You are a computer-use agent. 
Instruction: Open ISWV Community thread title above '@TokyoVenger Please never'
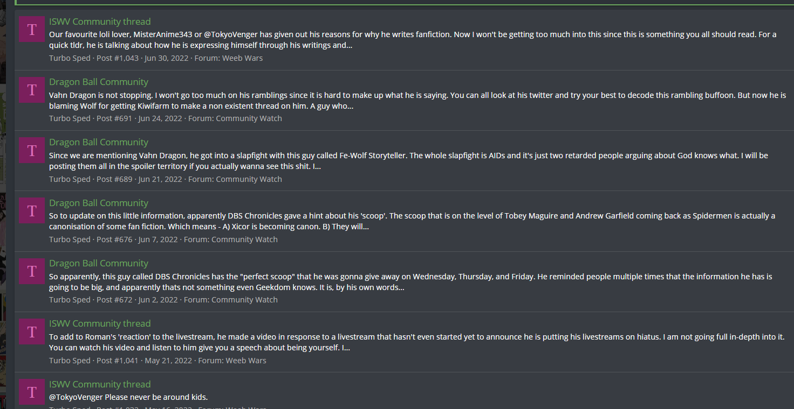pyautogui.click(x=100, y=384)
